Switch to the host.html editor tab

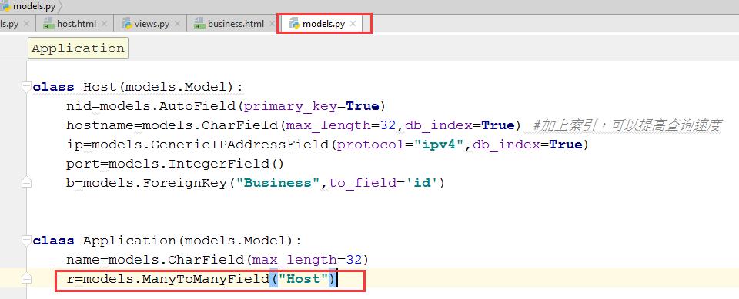[x=76, y=24]
